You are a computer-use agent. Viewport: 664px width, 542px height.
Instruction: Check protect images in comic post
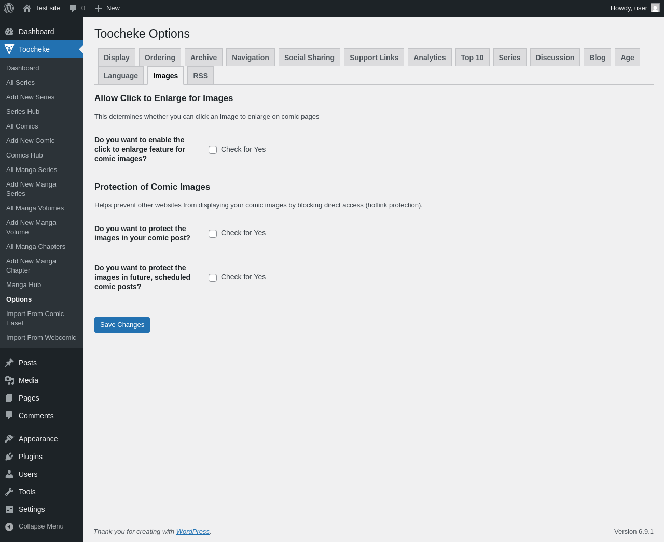click(x=213, y=234)
